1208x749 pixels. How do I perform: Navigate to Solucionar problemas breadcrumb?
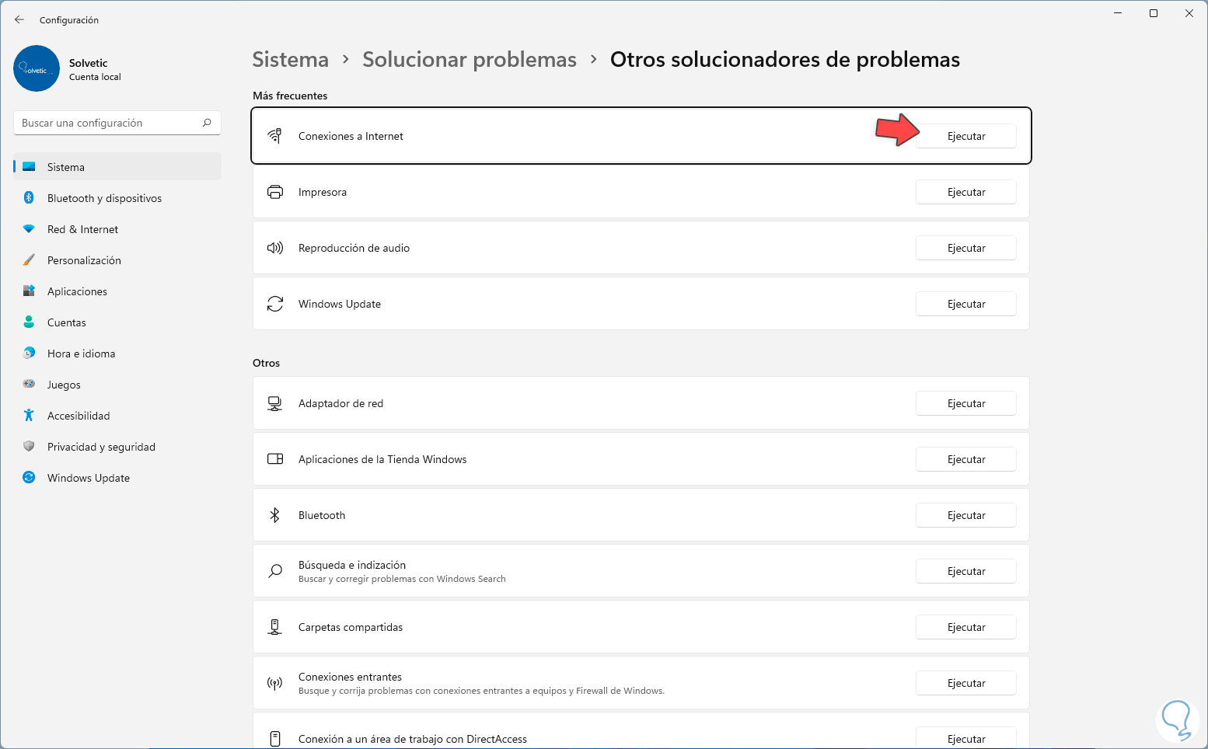(x=470, y=60)
